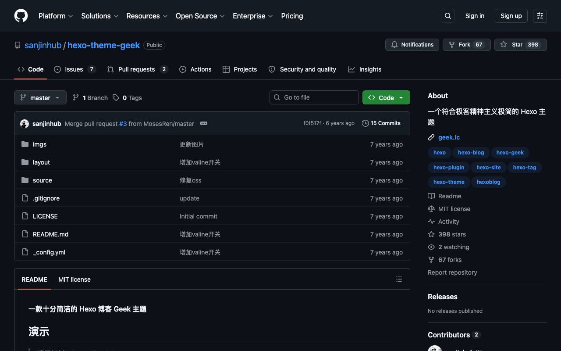Open the Open Source dropdown menu
The width and height of the screenshot is (561, 351).
tap(200, 16)
